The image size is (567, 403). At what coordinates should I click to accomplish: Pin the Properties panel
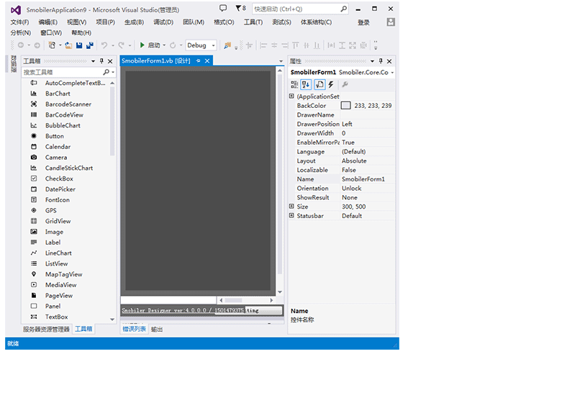click(381, 61)
